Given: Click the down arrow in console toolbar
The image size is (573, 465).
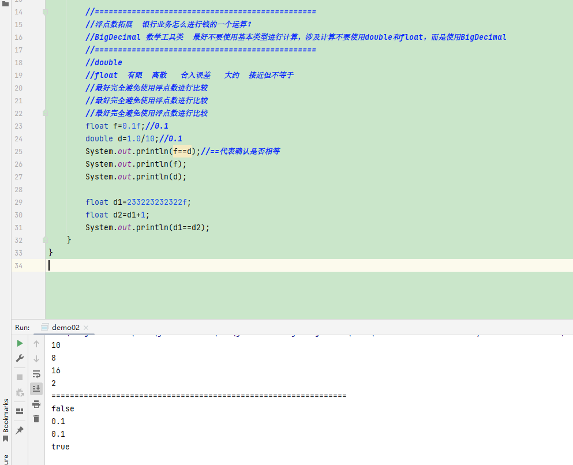Looking at the screenshot, I should pos(36,359).
